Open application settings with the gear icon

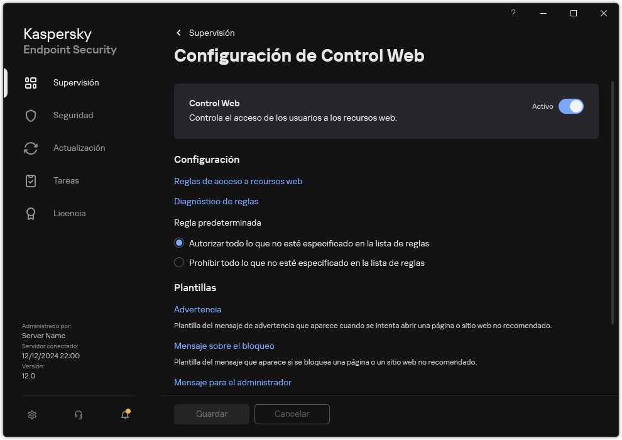[x=32, y=415]
